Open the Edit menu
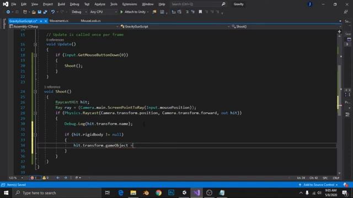This screenshot has width=353, height=198. (24, 4)
